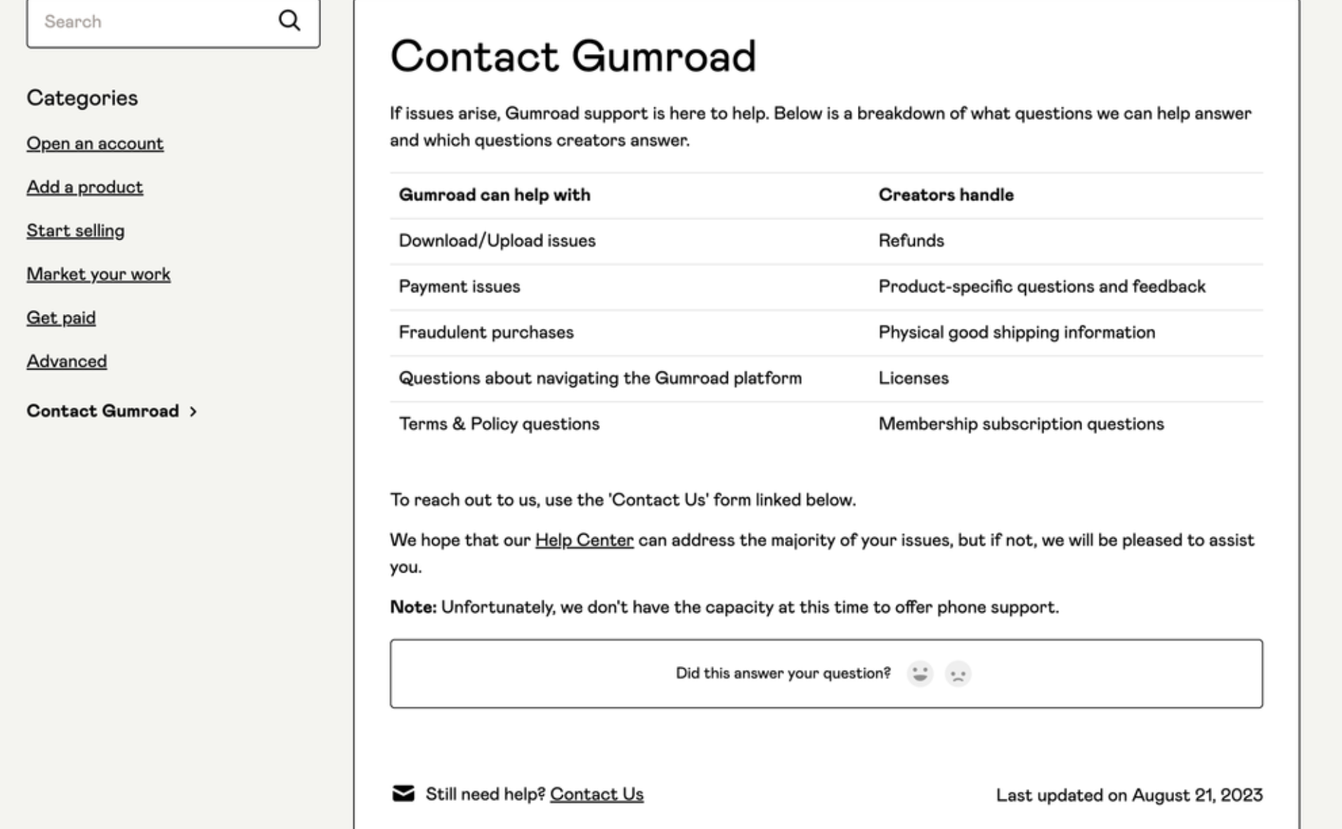The height and width of the screenshot is (829, 1342).
Task: Click the search icon inside the search bar
Action: (x=289, y=21)
